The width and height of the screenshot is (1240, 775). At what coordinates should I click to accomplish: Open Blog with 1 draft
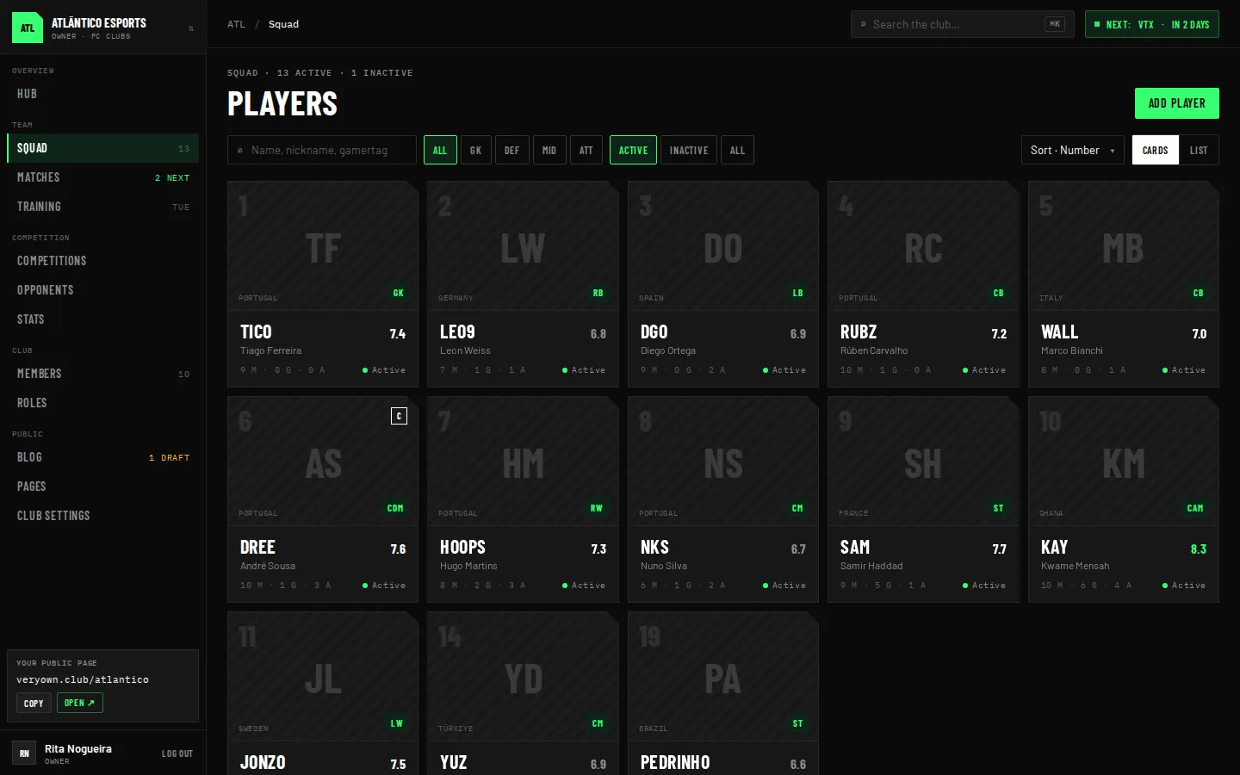102,457
